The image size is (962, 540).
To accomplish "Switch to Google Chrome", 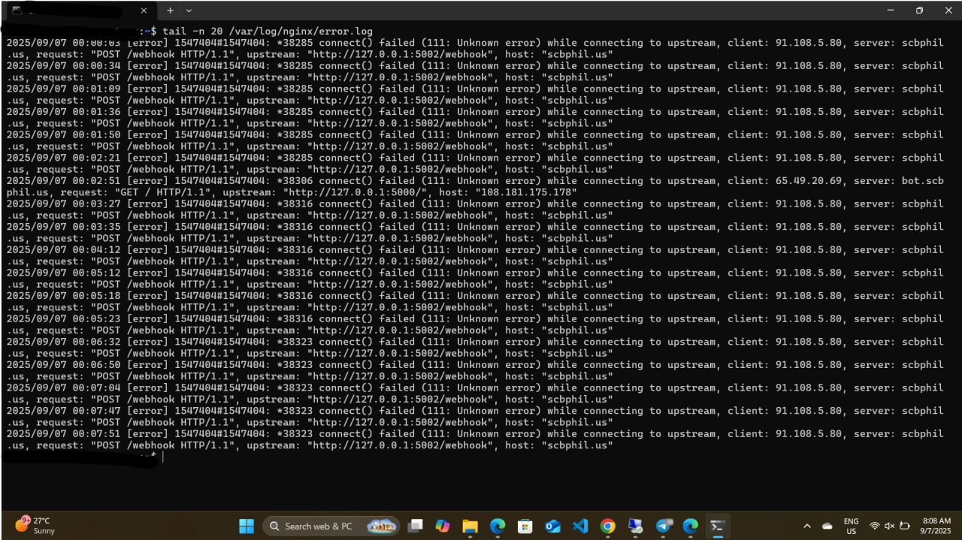I will pyautogui.click(x=608, y=526).
